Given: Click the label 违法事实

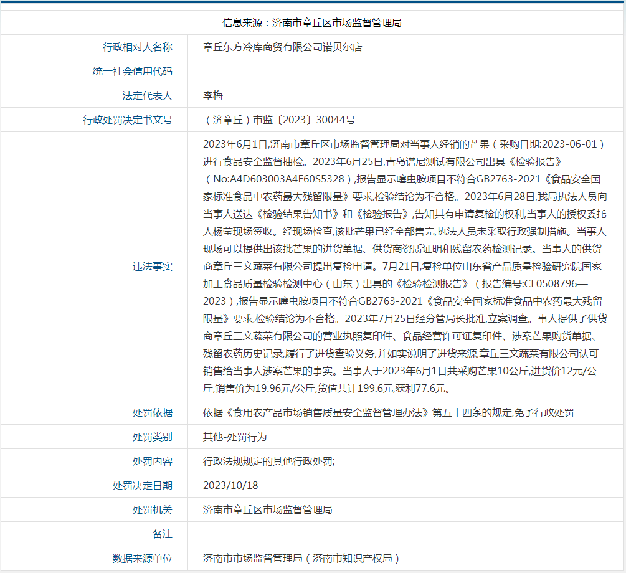Looking at the screenshot, I should pyautogui.click(x=153, y=267).
